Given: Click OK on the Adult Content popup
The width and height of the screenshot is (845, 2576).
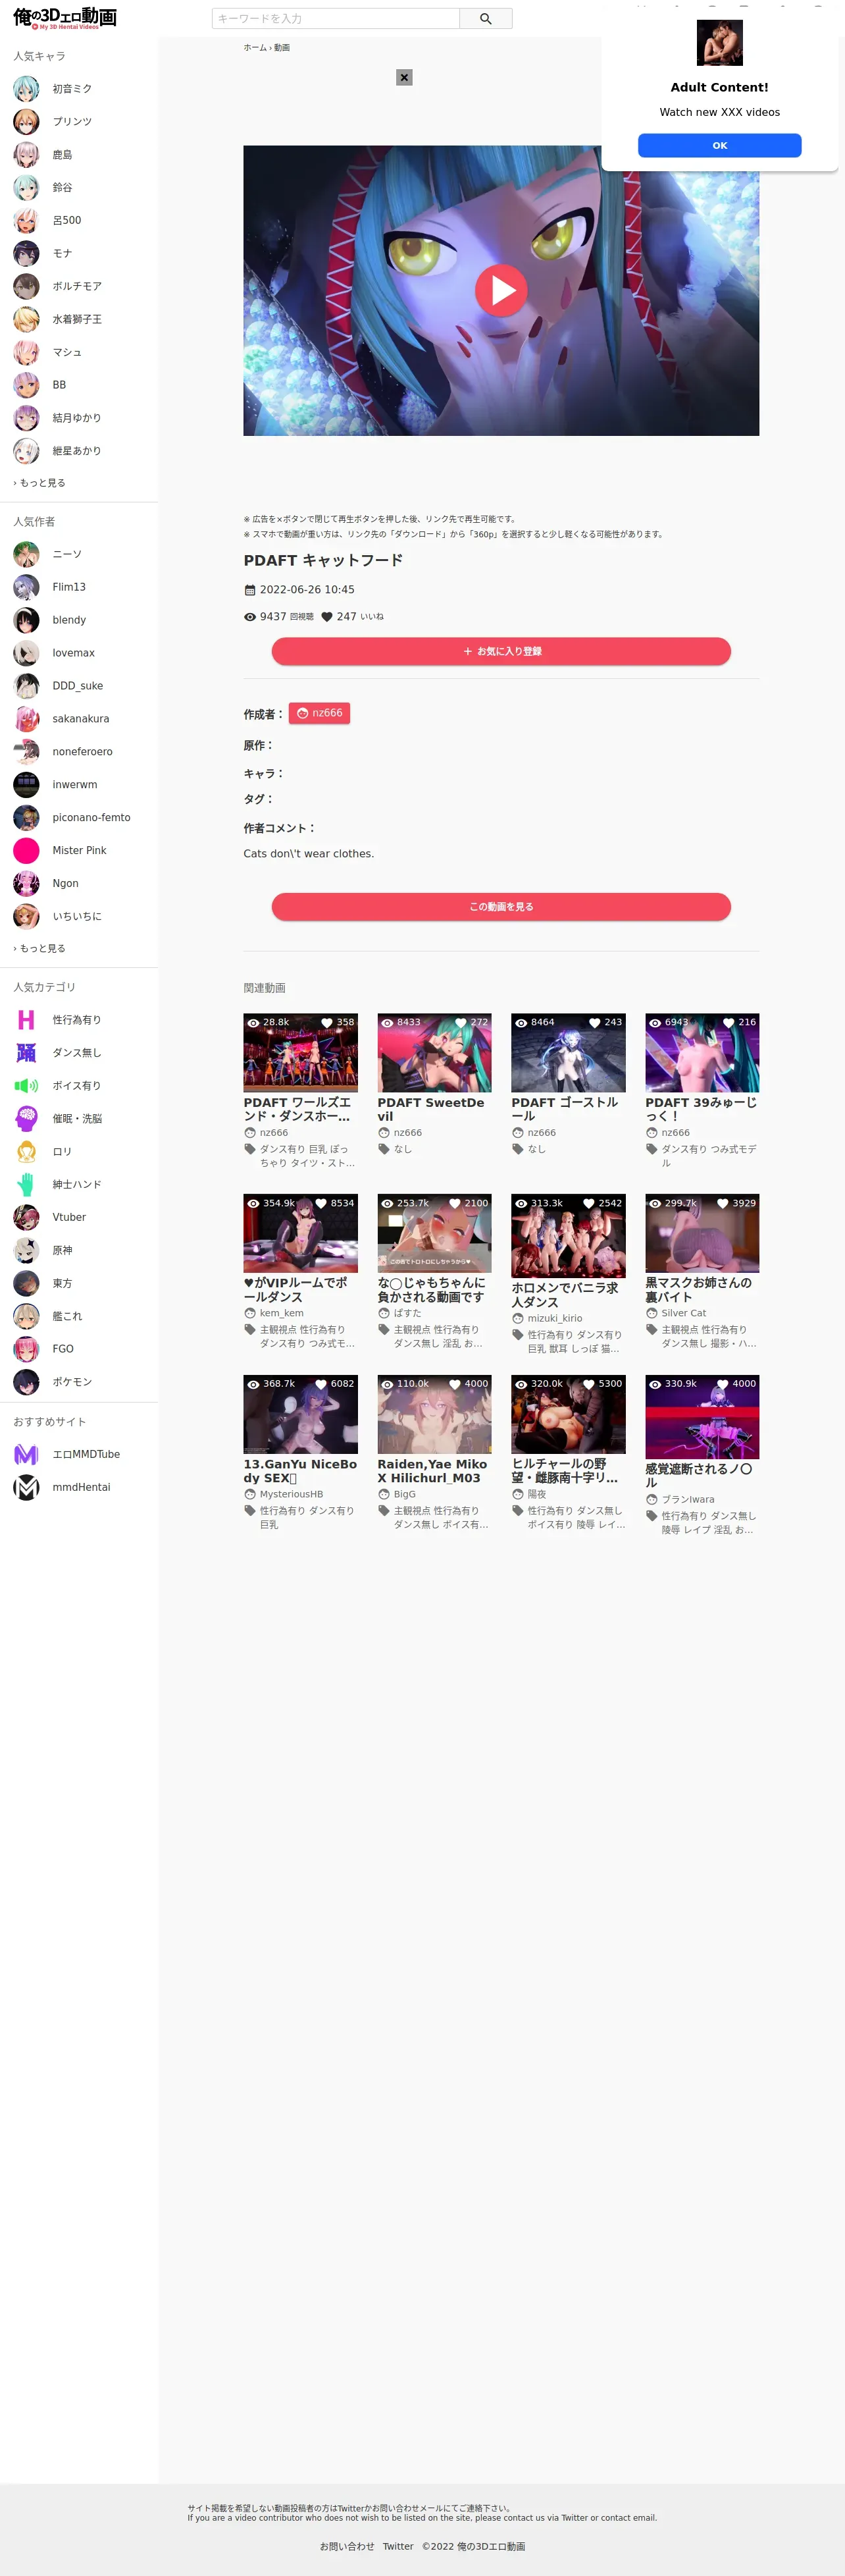Looking at the screenshot, I should [719, 145].
